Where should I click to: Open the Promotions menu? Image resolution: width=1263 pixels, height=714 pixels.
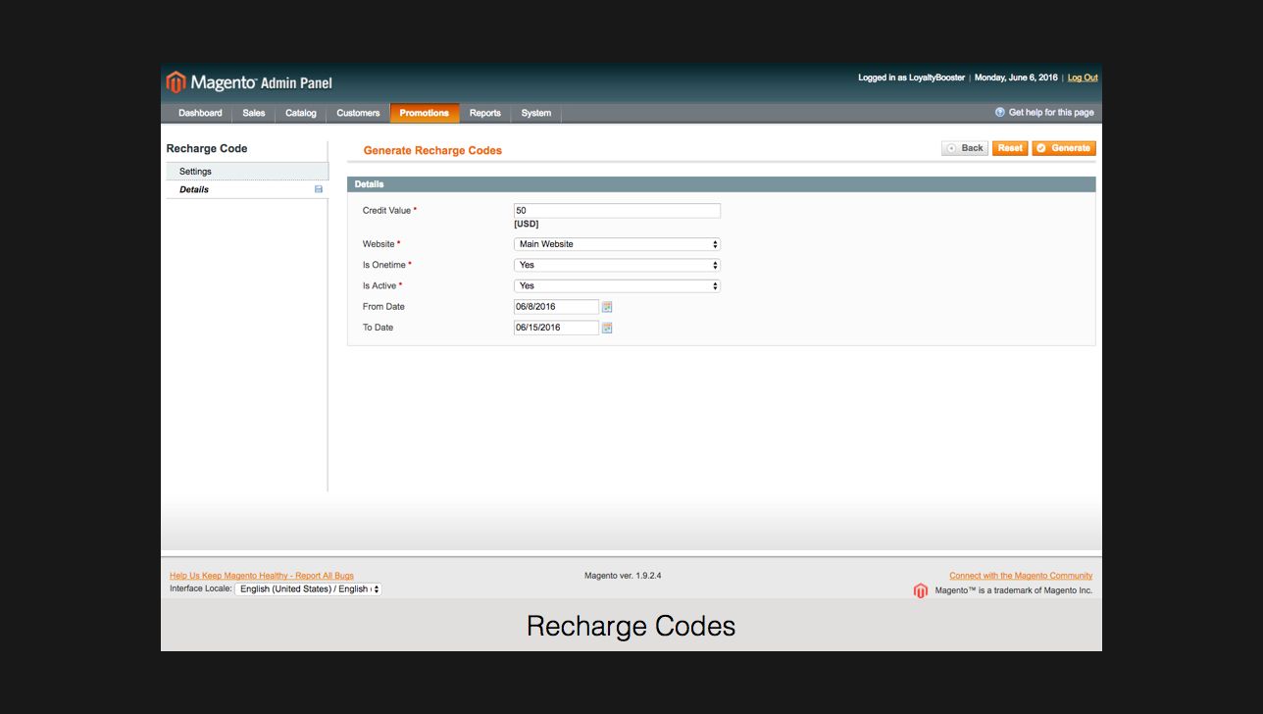424,113
